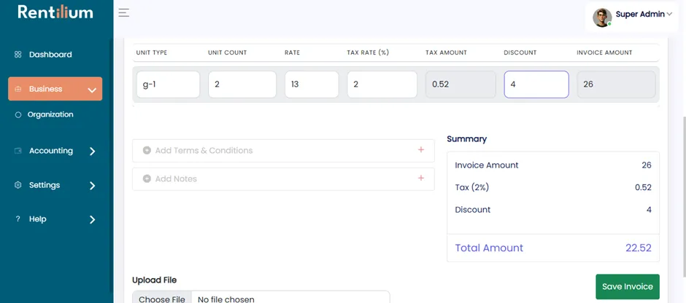Click the total value 22.52
This screenshot has height=303, width=686.
639,248
